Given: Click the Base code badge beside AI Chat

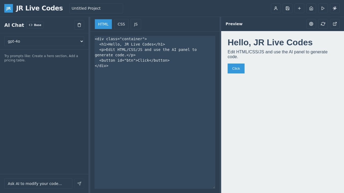Looking at the screenshot, I should 35,25.
